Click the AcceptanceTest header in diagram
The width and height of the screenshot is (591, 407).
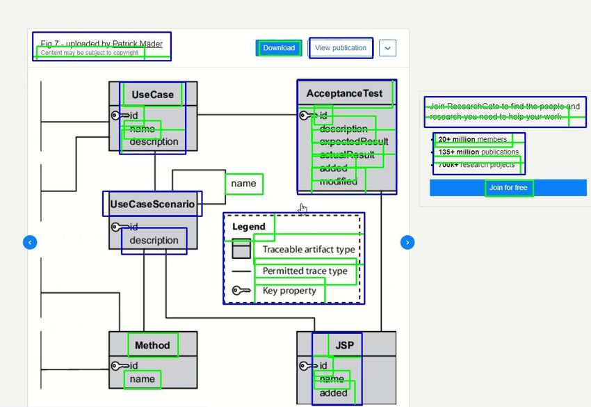click(x=344, y=94)
